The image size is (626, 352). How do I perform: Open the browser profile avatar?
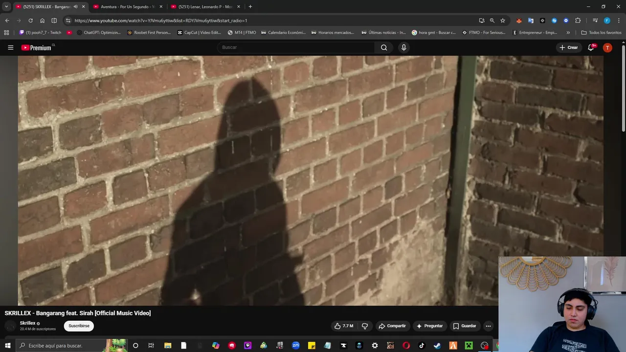(x=607, y=21)
